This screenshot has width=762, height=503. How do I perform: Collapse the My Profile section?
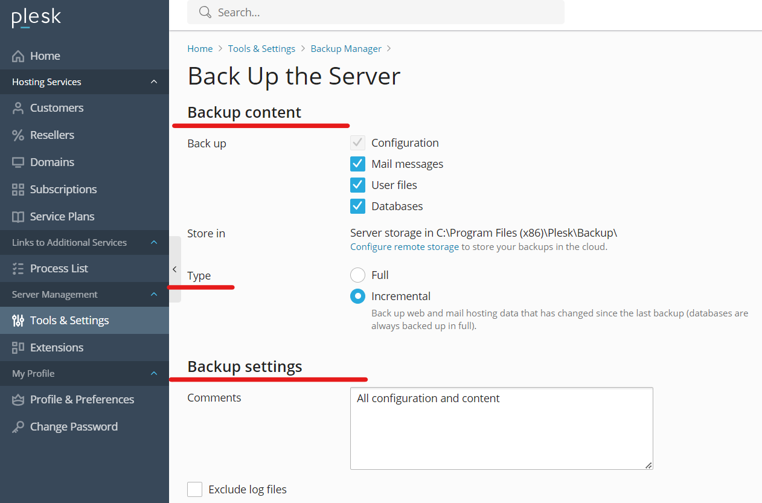click(153, 374)
